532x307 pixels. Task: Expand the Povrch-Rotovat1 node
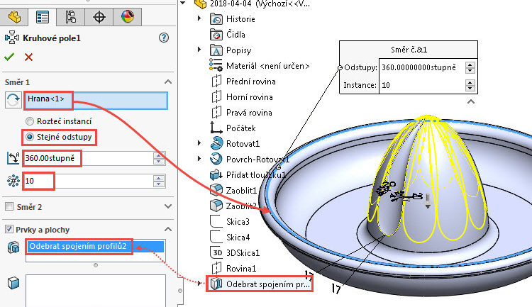click(x=199, y=158)
